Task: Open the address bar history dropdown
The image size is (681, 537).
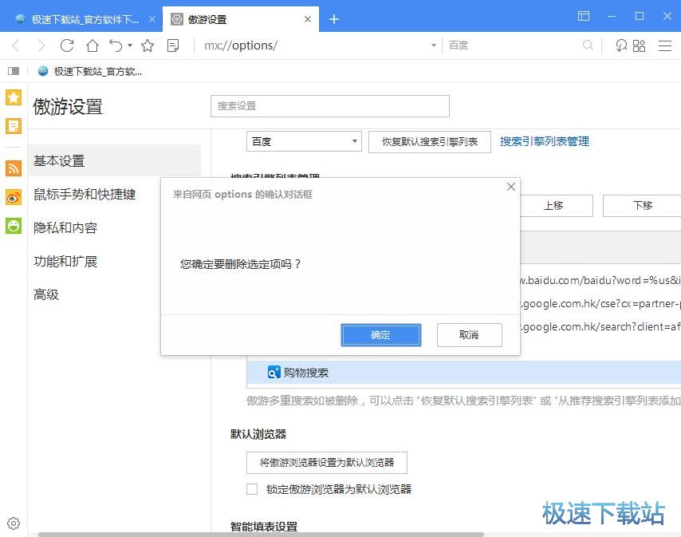Action: click(x=433, y=45)
